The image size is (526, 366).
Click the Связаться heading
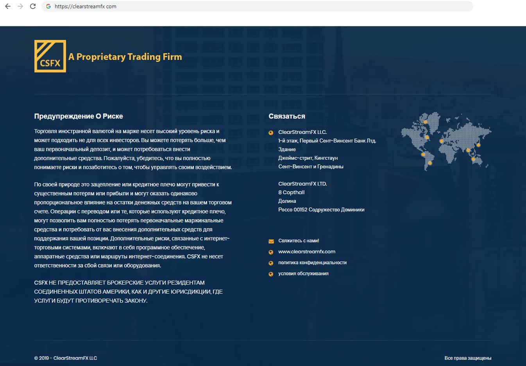[287, 116]
